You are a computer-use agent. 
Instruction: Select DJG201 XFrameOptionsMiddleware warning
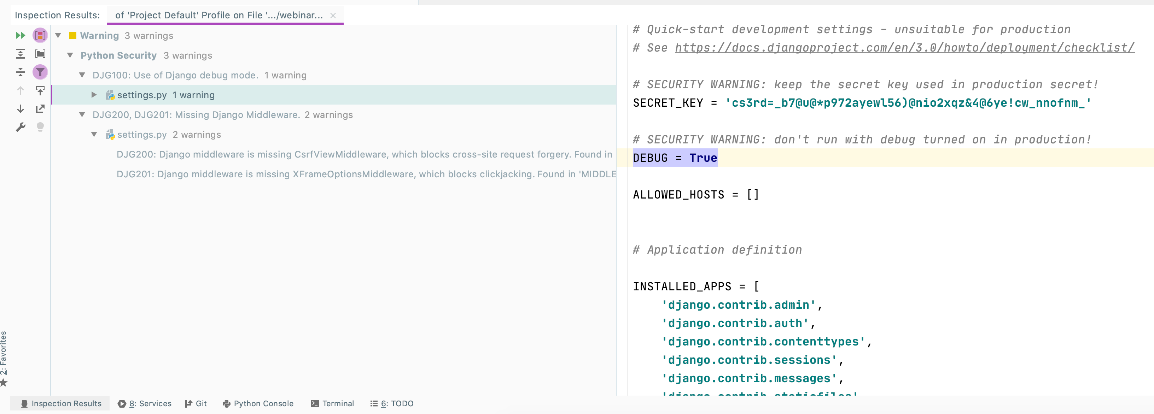click(366, 174)
